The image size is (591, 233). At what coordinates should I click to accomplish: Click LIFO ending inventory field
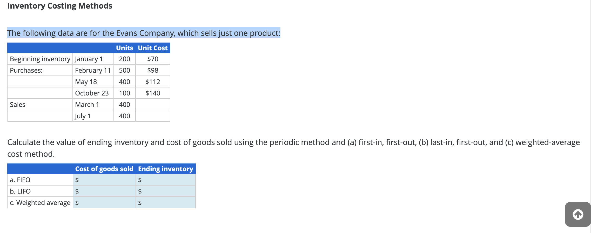tap(167, 191)
